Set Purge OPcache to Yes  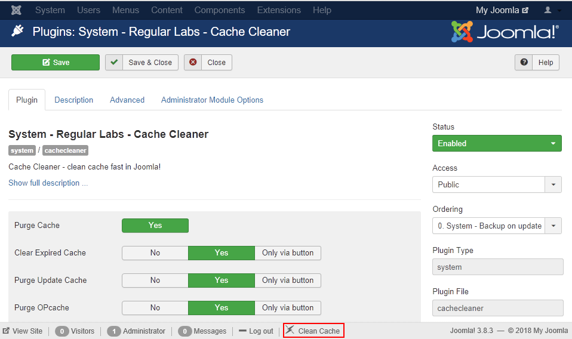tap(222, 307)
